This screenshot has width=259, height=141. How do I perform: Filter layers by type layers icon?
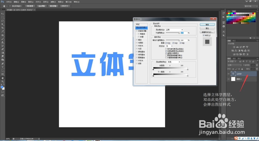247,61
